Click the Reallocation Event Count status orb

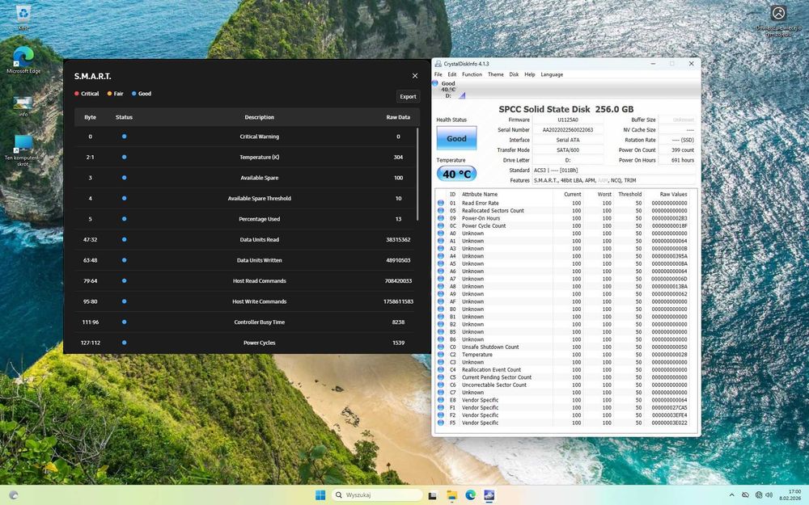click(441, 369)
